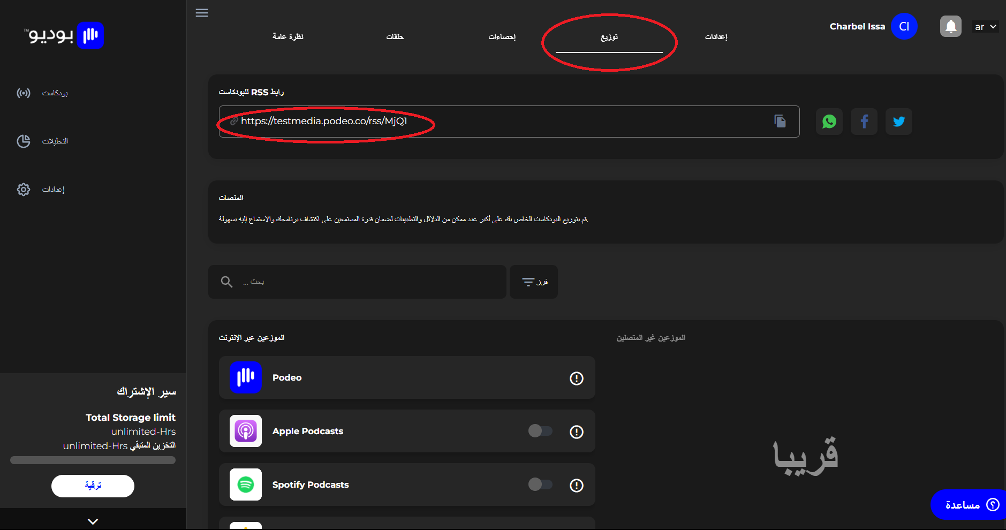The image size is (1006, 530).
Task: Click the link icon before RSS URL
Action: (234, 122)
